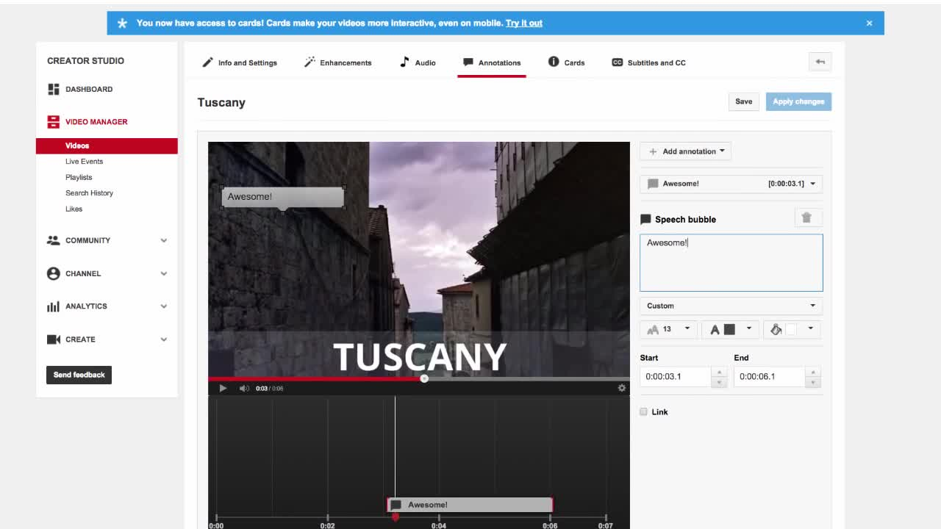Click the Start time field

pyautogui.click(x=675, y=376)
